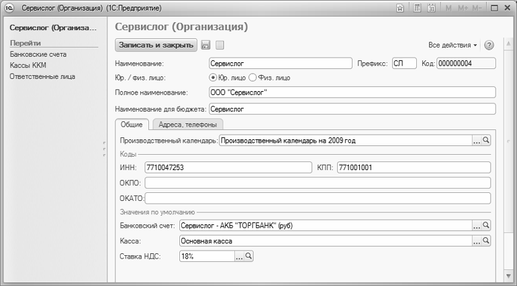Add to favorites with the star icon
The image size is (517, 286).
[x=400, y=8]
